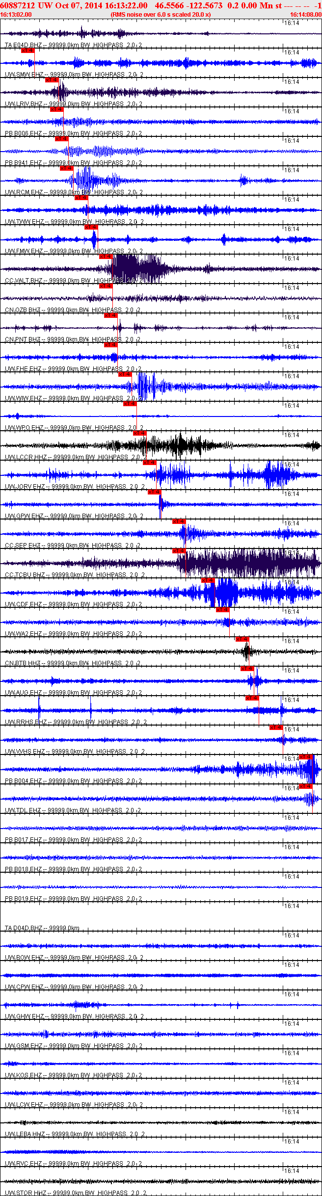Viewport: 322px width, 1196px height.
Task: Click the UW.CPW.EHZ station label
Action: point(24,987)
